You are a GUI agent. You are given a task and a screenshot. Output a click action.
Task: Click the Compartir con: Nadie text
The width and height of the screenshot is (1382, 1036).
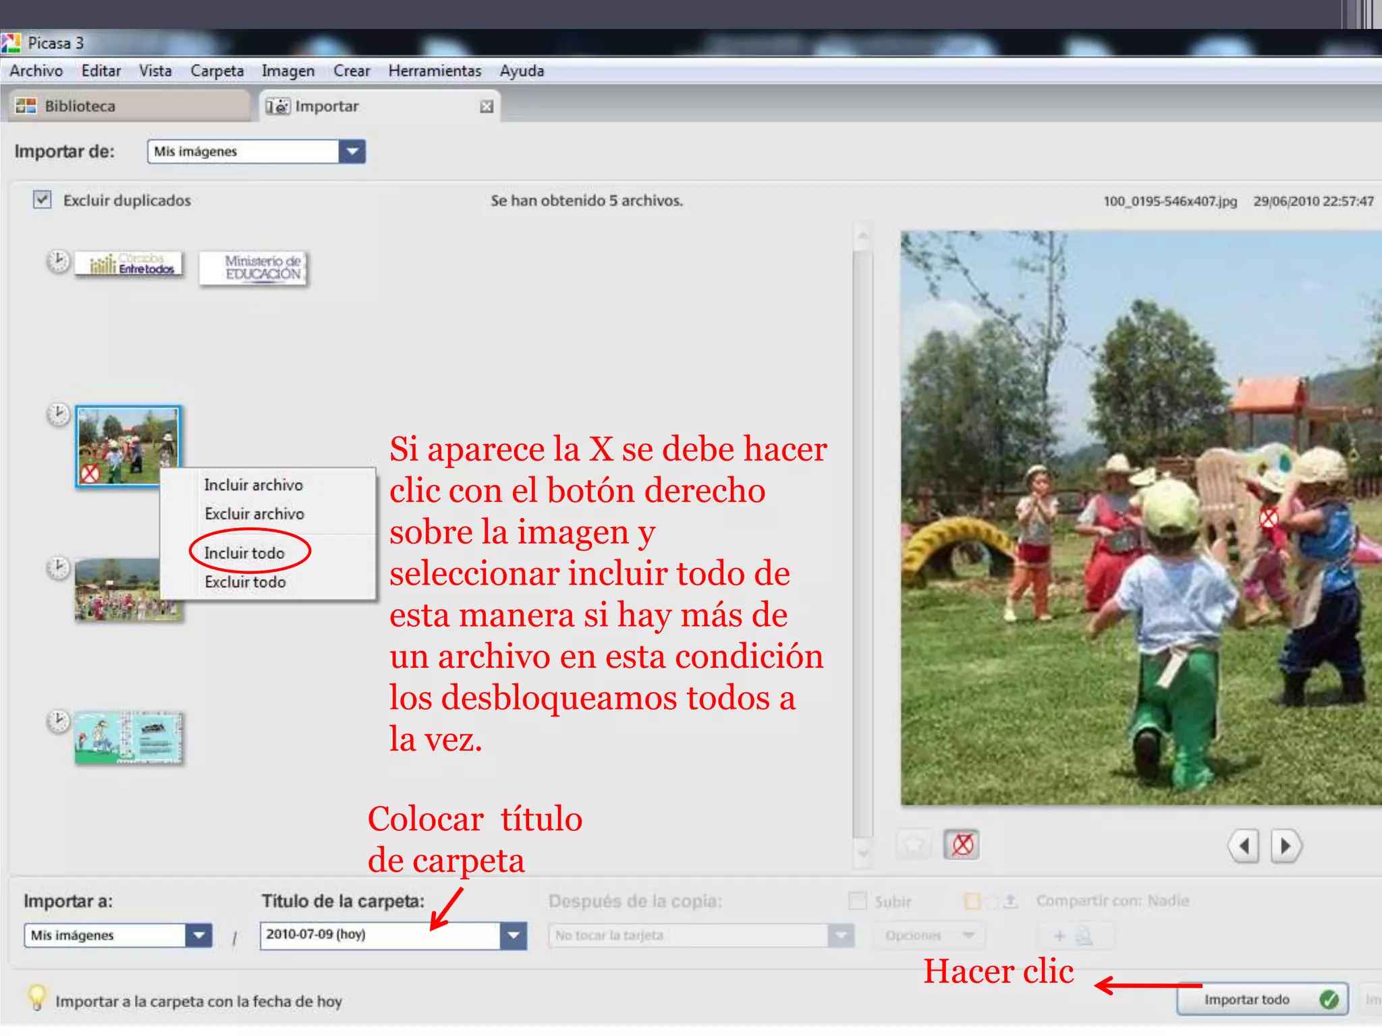tap(1113, 901)
